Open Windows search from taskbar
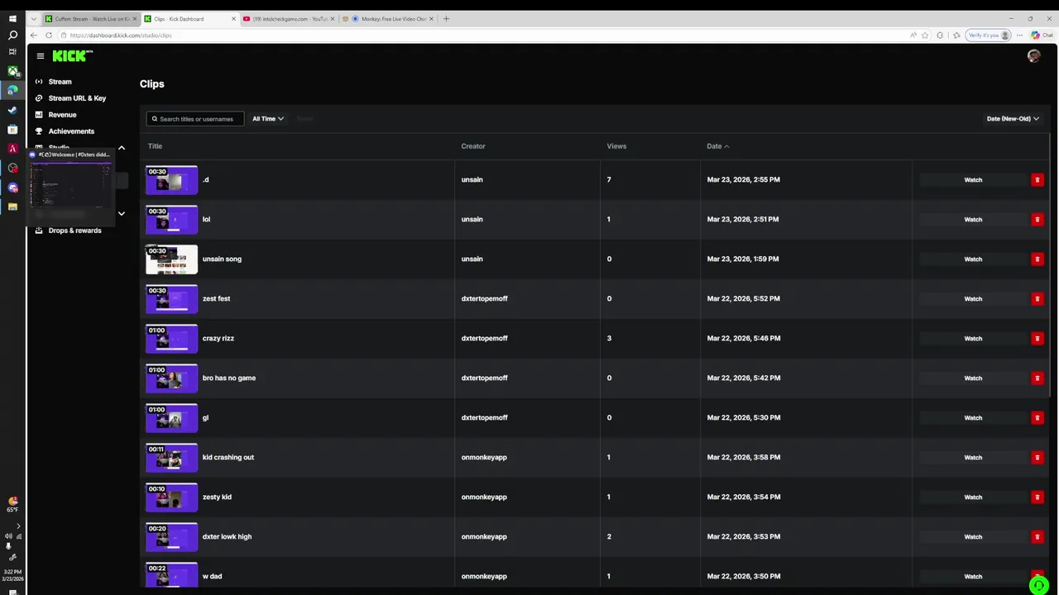Screen dimensions: 1059x595 coord(12,36)
